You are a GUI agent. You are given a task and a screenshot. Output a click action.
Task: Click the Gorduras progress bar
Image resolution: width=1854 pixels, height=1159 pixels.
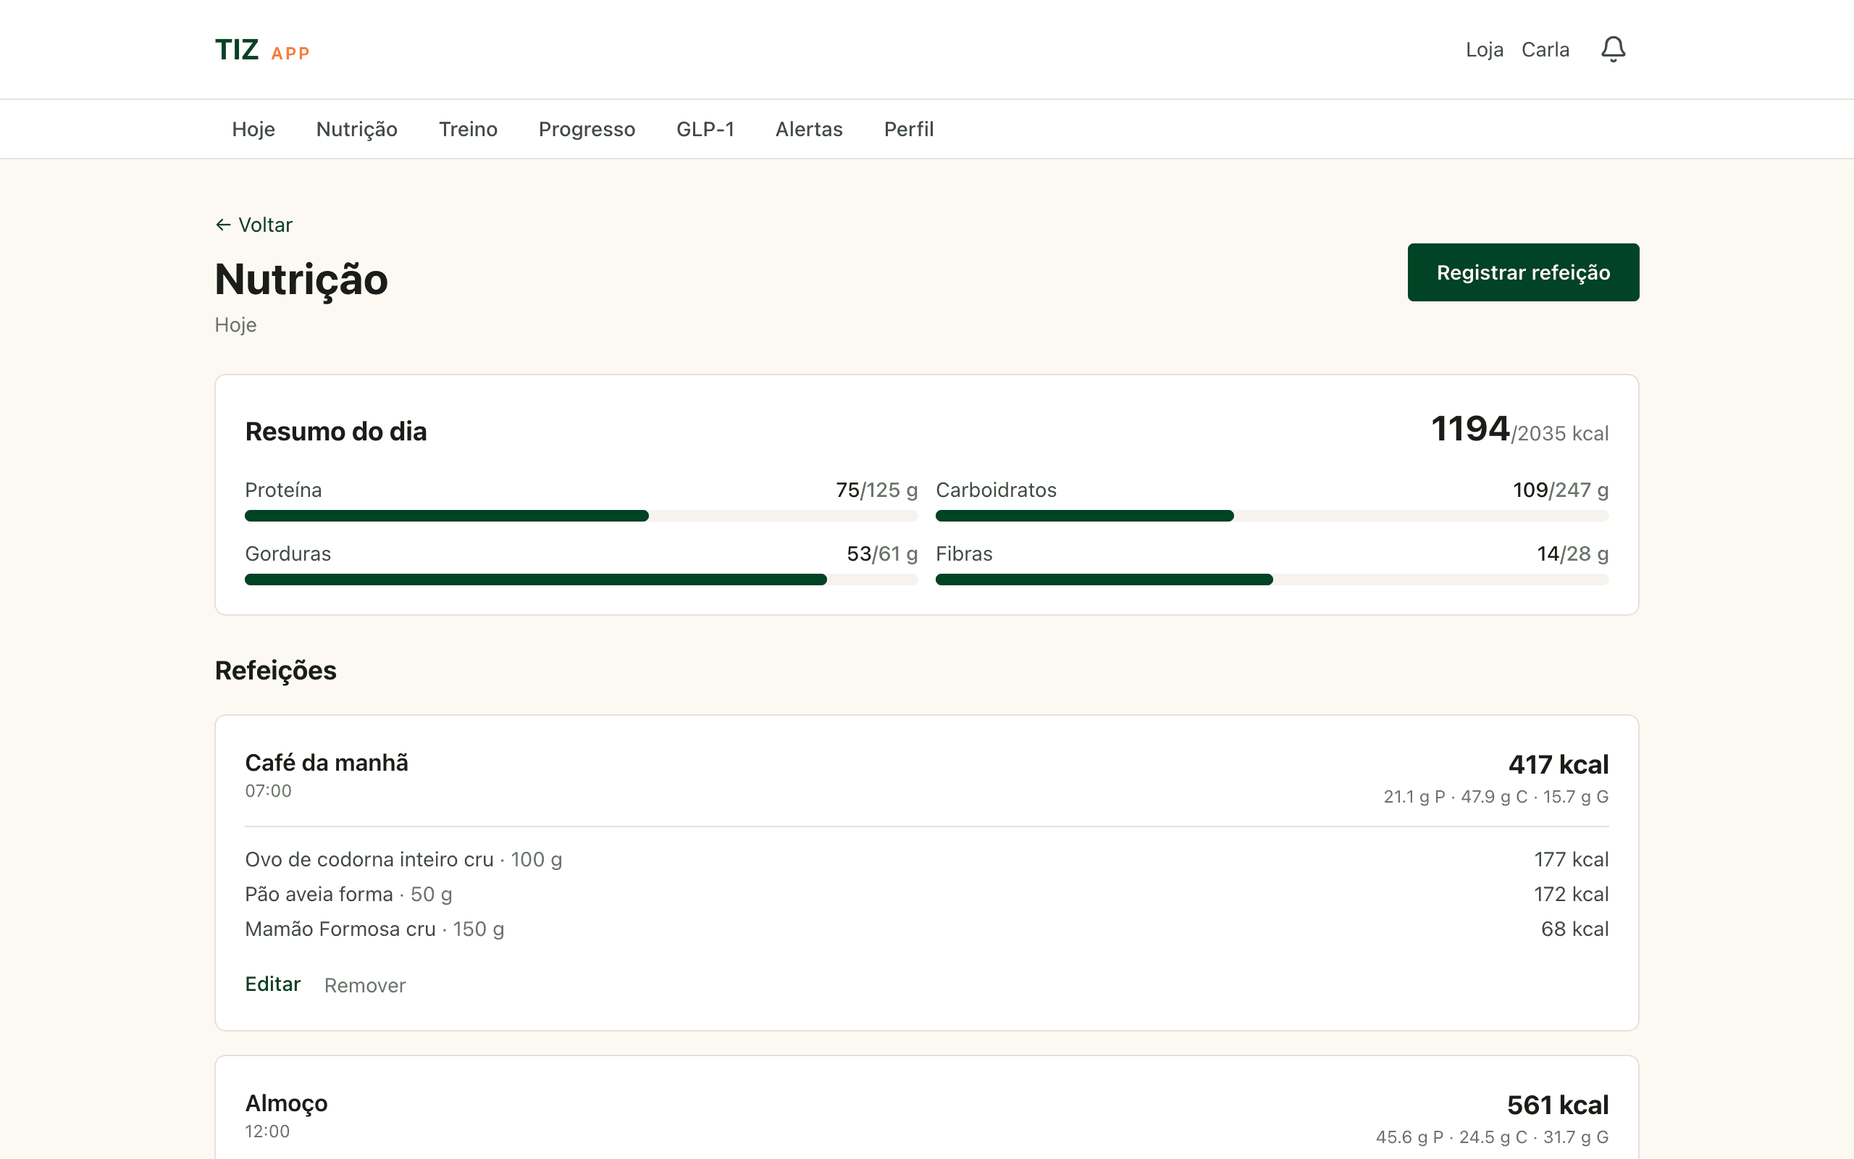tap(581, 579)
